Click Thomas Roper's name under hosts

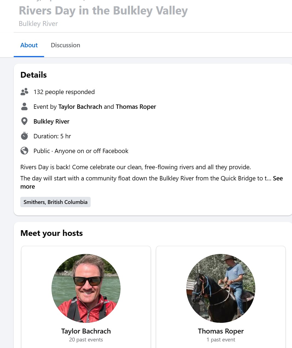(x=221, y=331)
